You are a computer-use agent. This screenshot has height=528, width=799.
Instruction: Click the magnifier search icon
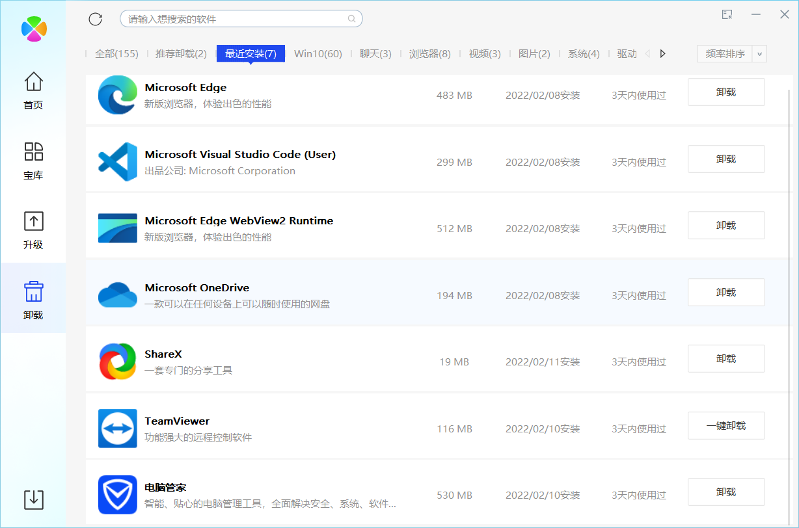pyautogui.click(x=351, y=19)
